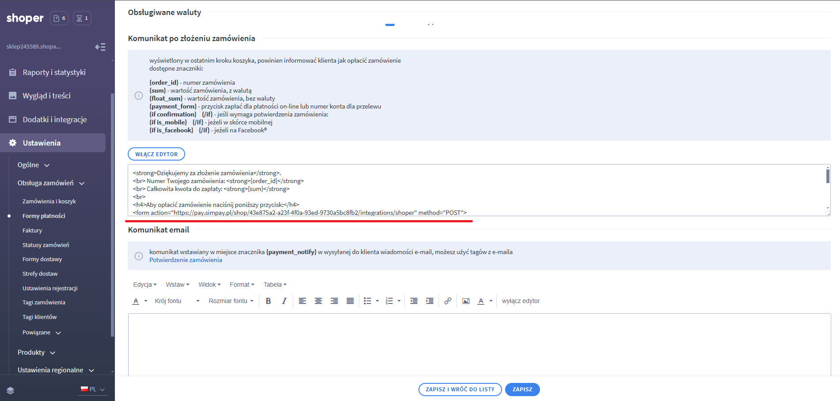
Task: Go to Statusy zamówień
Action: (x=46, y=245)
